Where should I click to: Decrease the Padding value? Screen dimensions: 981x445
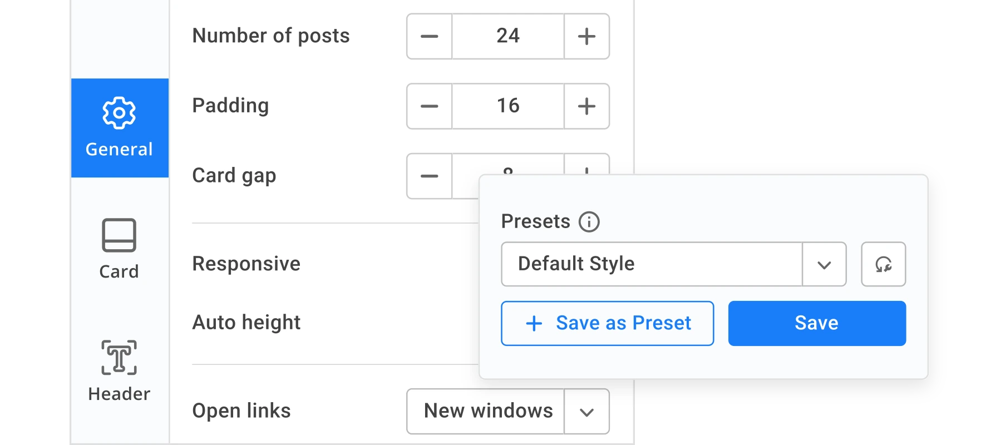point(429,106)
